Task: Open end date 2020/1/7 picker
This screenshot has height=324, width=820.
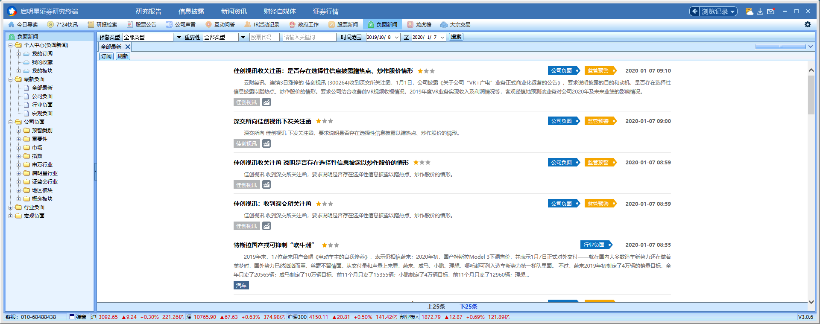Action: (442, 37)
